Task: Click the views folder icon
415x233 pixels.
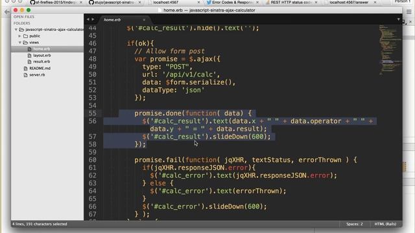Action: point(25,42)
